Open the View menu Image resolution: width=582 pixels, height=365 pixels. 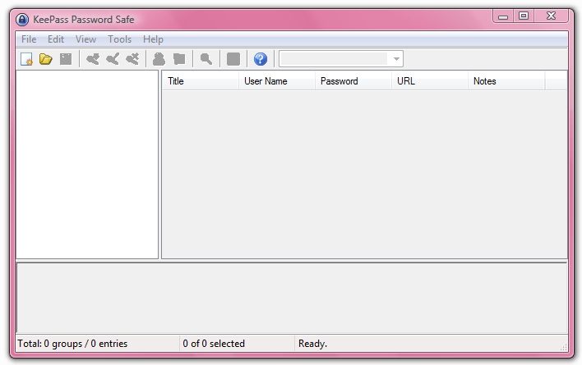tap(85, 39)
